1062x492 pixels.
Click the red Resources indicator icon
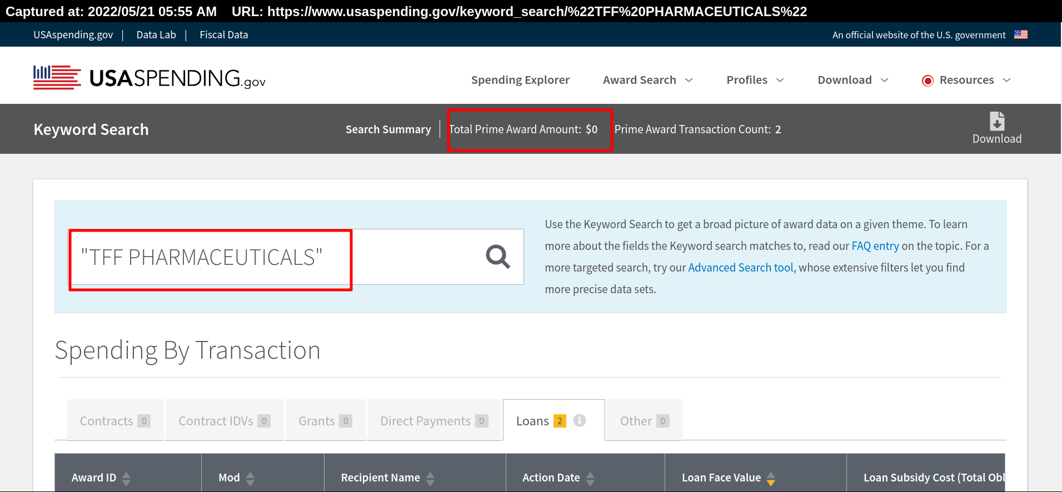[928, 81]
